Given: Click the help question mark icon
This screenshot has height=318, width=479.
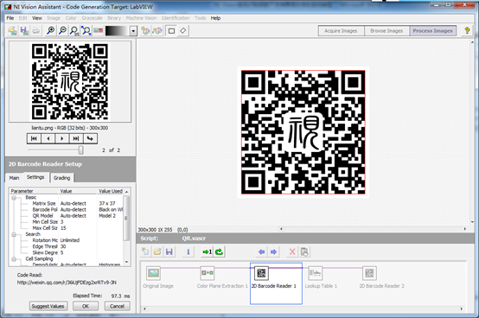Looking at the screenshot, I should pyautogui.click(x=467, y=30).
